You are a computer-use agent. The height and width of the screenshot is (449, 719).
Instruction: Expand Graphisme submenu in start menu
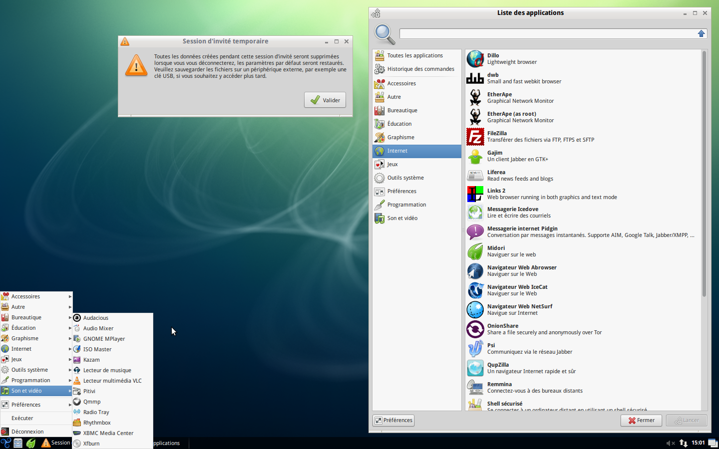36,338
